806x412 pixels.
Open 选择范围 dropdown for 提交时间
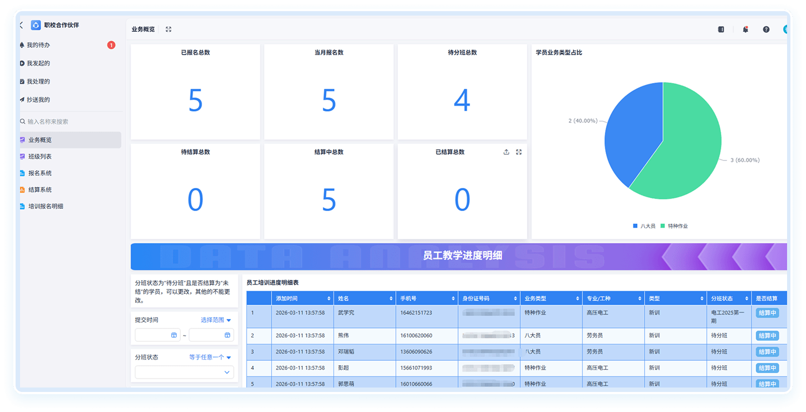click(215, 320)
